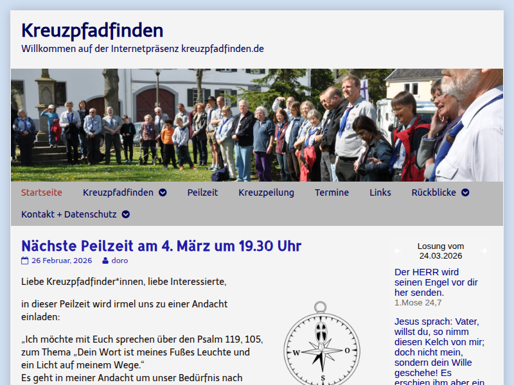Expand the Kontakt + Datenschutz submenu arrow

[126, 214]
